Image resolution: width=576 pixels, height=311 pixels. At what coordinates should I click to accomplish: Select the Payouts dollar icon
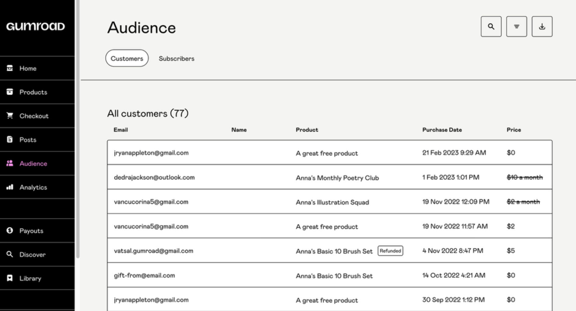point(9,230)
